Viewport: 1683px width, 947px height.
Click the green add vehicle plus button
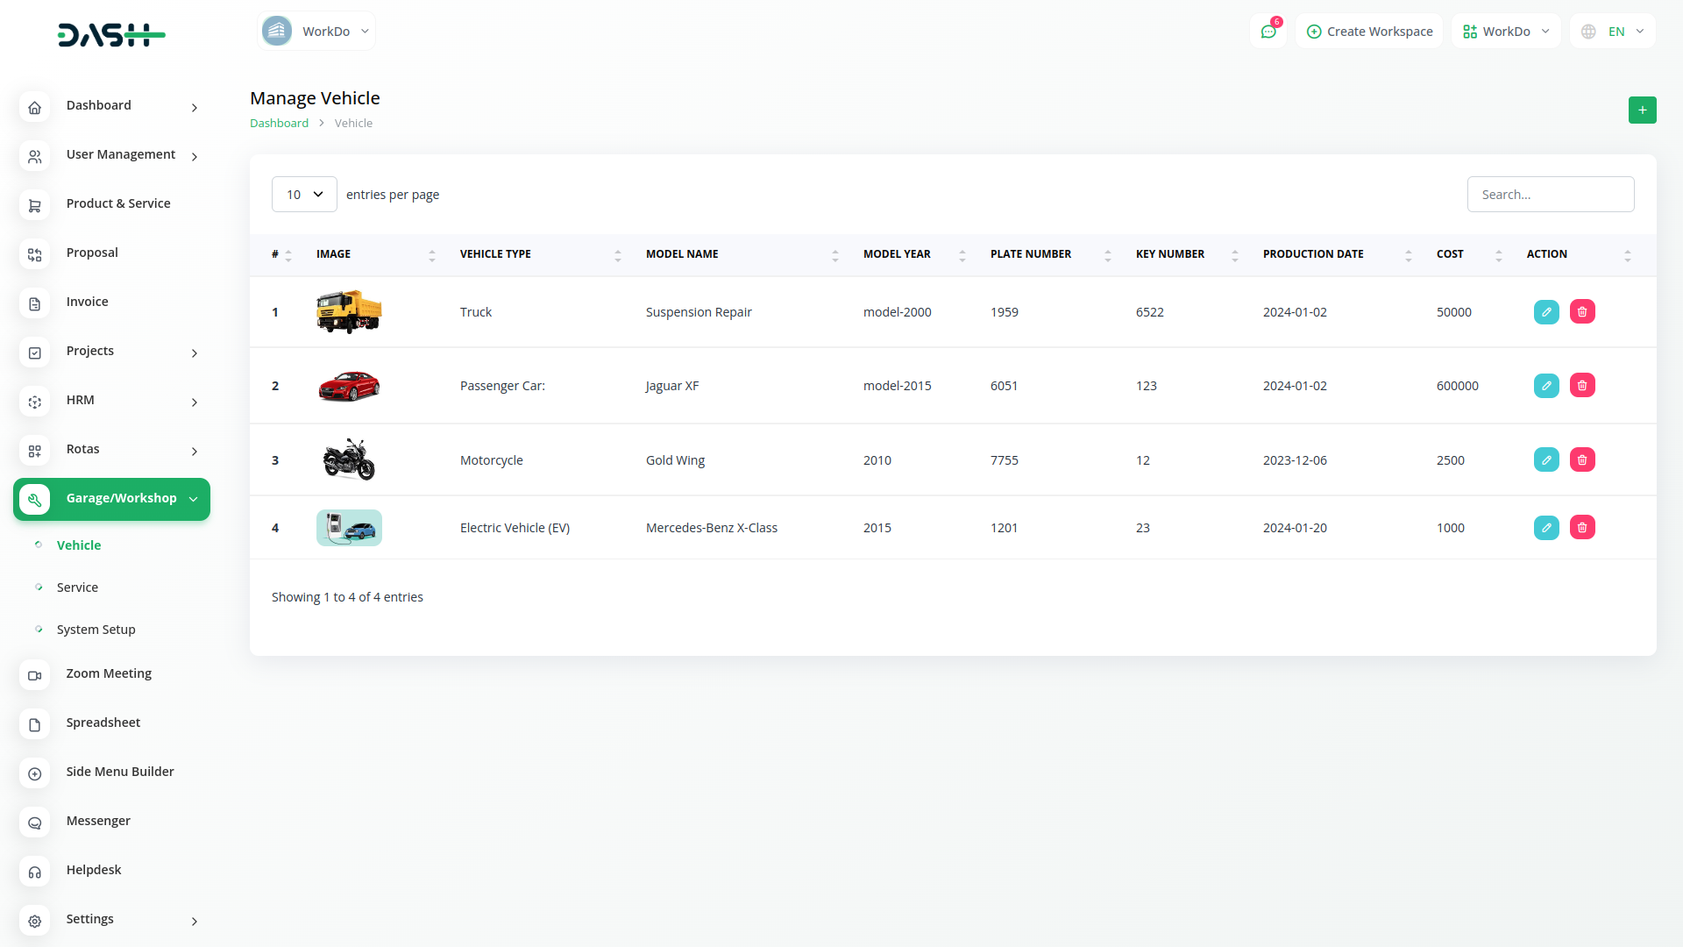(1642, 110)
